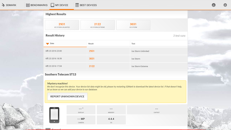Click the Result History heading
This screenshot has width=231, height=130.
[x=55, y=35]
